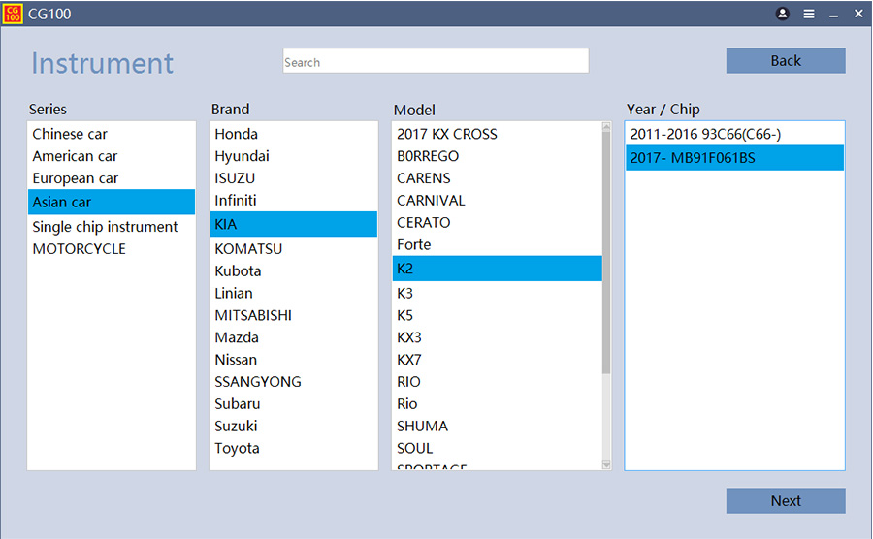The height and width of the screenshot is (539, 873).
Task: Pick Hyundai from Brand list
Action: coord(242,156)
